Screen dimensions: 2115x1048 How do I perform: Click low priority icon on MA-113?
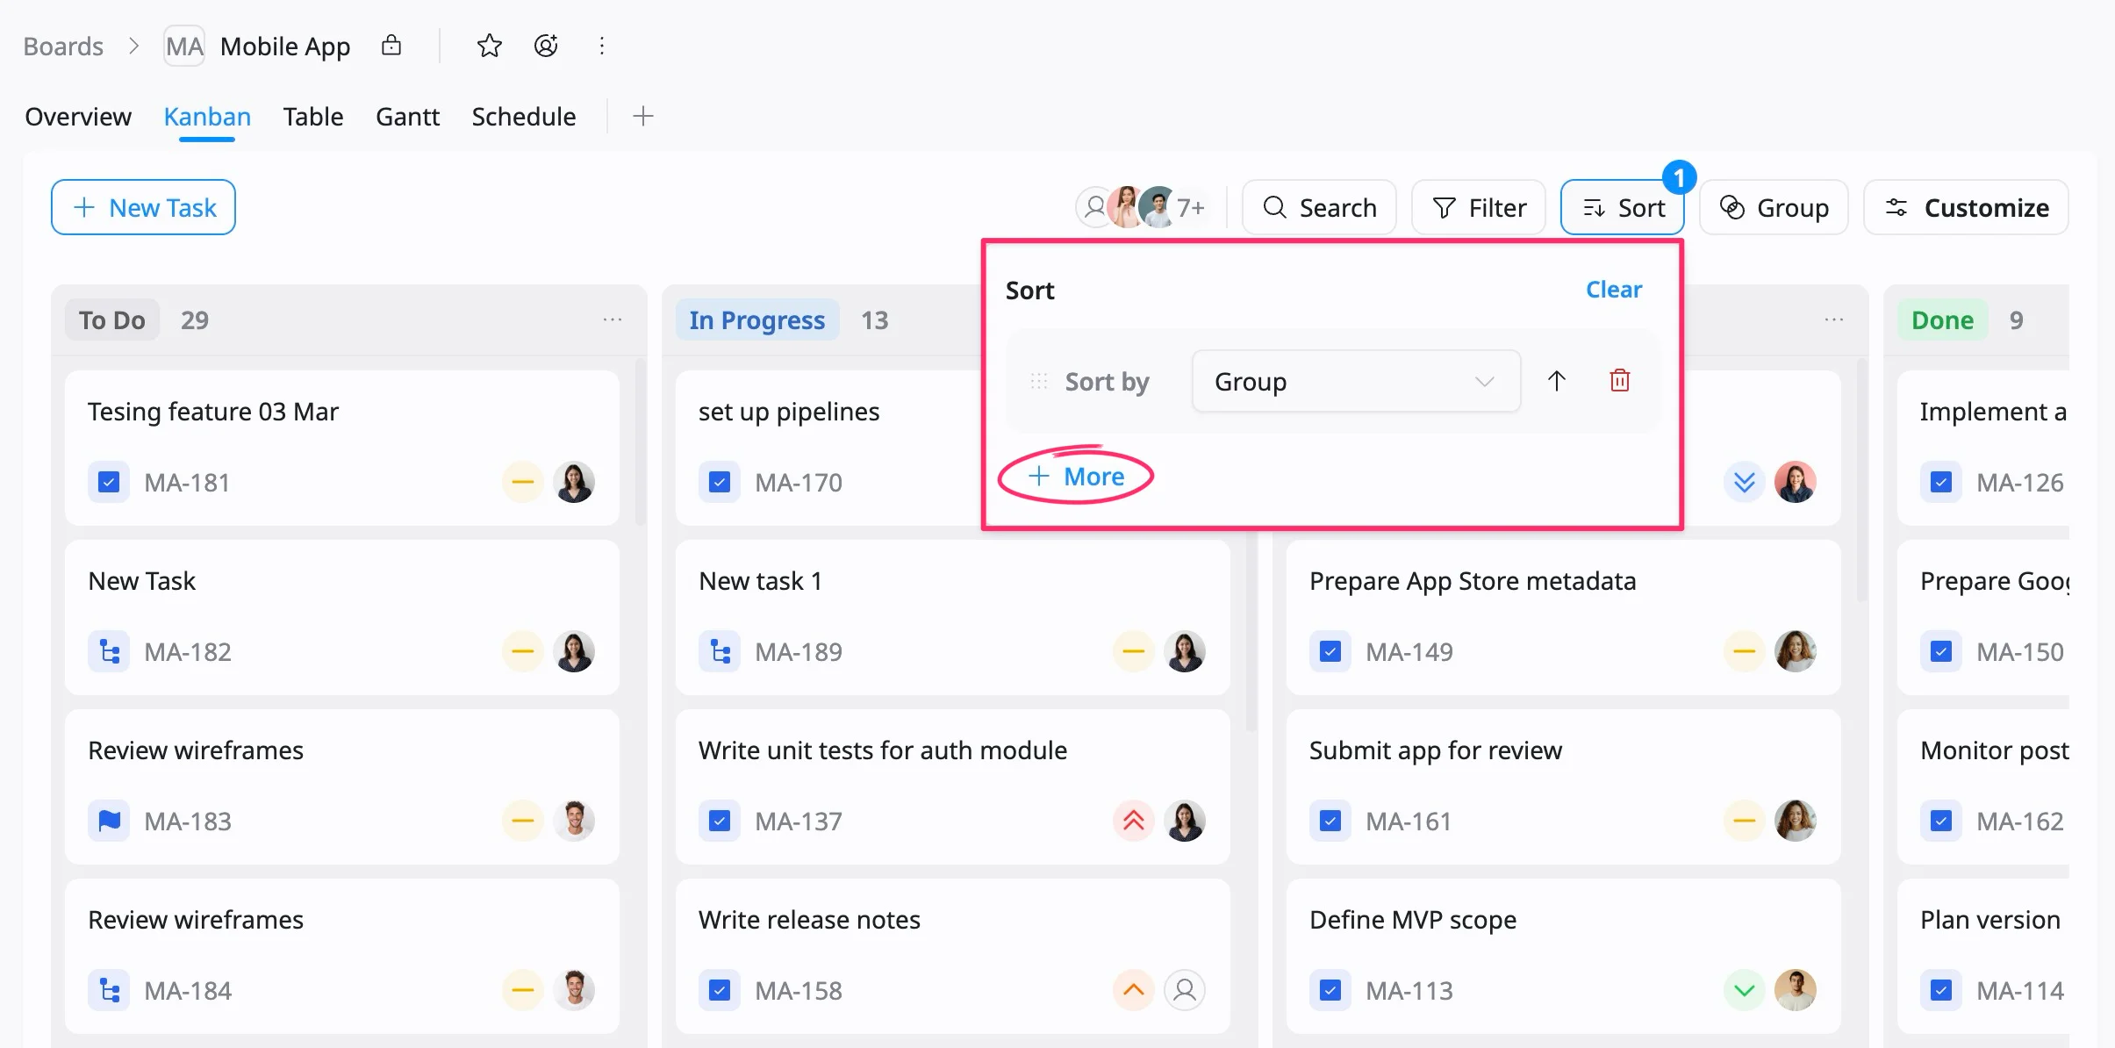1745,990
